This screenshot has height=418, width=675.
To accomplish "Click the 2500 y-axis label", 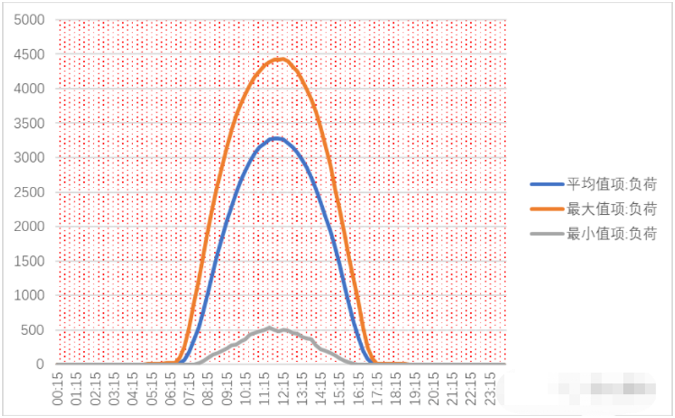I will point(29,192).
